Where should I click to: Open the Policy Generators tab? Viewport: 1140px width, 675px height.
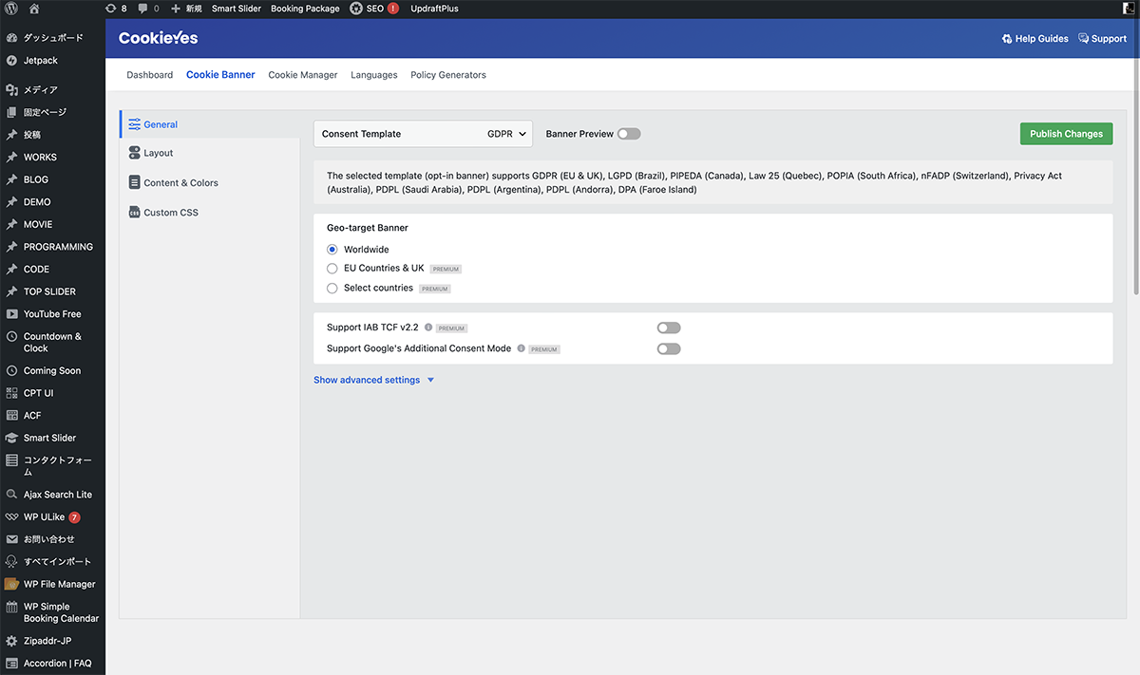click(447, 75)
